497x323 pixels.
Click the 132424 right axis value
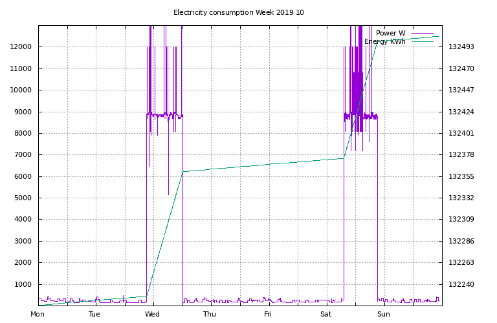[x=461, y=112]
